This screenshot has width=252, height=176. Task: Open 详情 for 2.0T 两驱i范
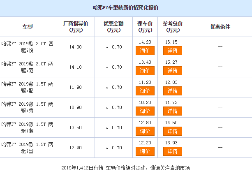pyautogui.click(x=173, y=71)
